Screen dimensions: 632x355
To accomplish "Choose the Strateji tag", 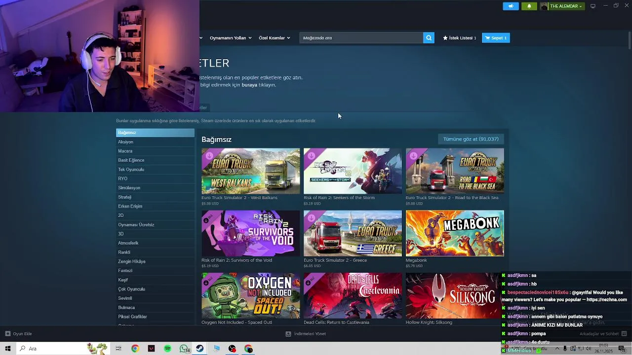I will click(x=155, y=197).
